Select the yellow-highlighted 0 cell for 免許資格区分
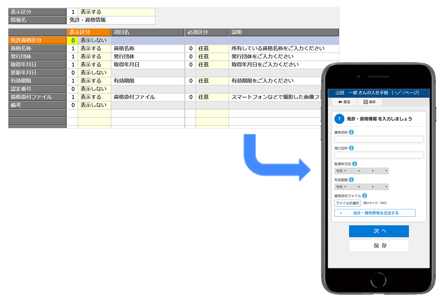The height and width of the screenshot is (298, 442). click(72, 41)
